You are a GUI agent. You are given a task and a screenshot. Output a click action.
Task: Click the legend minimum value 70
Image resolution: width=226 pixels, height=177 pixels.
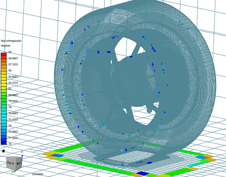[x=10, y=144]
